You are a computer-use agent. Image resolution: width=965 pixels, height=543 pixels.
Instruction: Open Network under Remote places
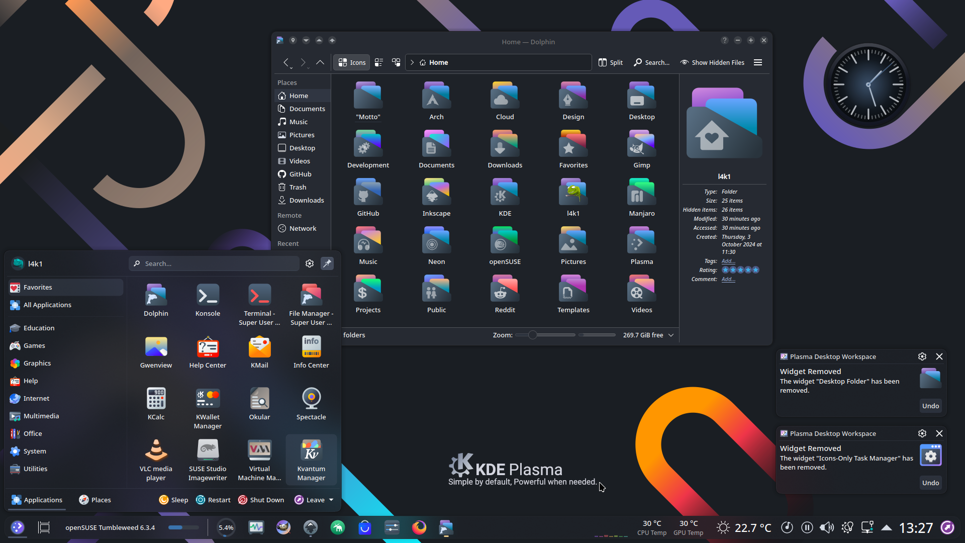(303, 228)
